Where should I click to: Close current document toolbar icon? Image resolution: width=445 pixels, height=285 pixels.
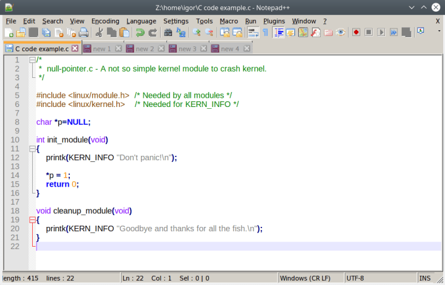coord(59,32)
